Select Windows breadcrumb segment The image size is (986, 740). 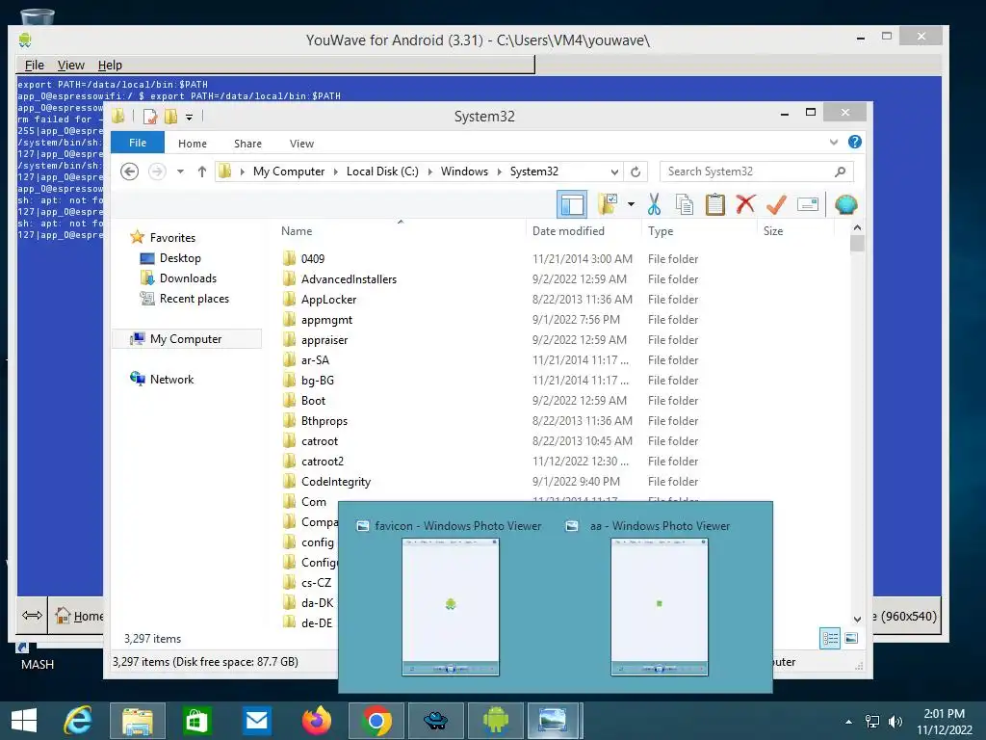point(464,172)
